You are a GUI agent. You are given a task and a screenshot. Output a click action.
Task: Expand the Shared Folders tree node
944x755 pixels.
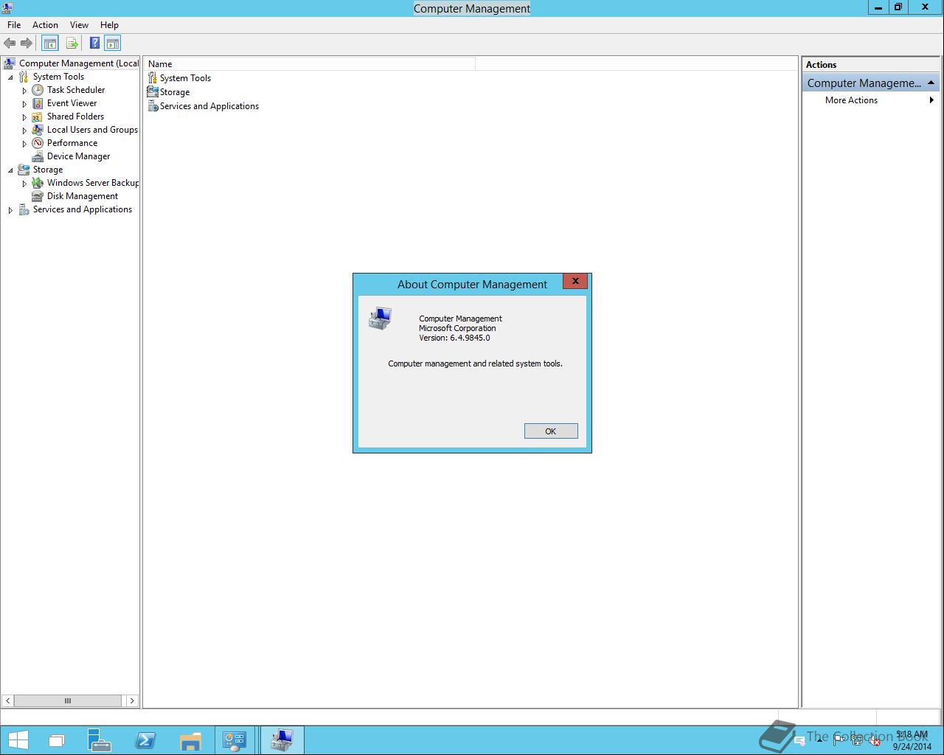click(24, 117)
